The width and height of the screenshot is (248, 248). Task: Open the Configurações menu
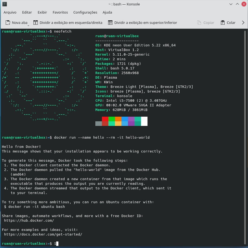click(x=85, y=12)
